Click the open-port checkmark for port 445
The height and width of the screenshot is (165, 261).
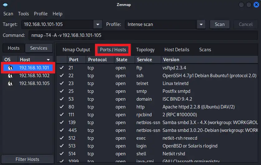point(62,130)
